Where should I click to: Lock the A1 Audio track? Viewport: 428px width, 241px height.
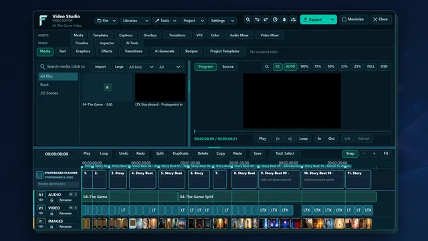pyautogui.click(x=51, y=200)
